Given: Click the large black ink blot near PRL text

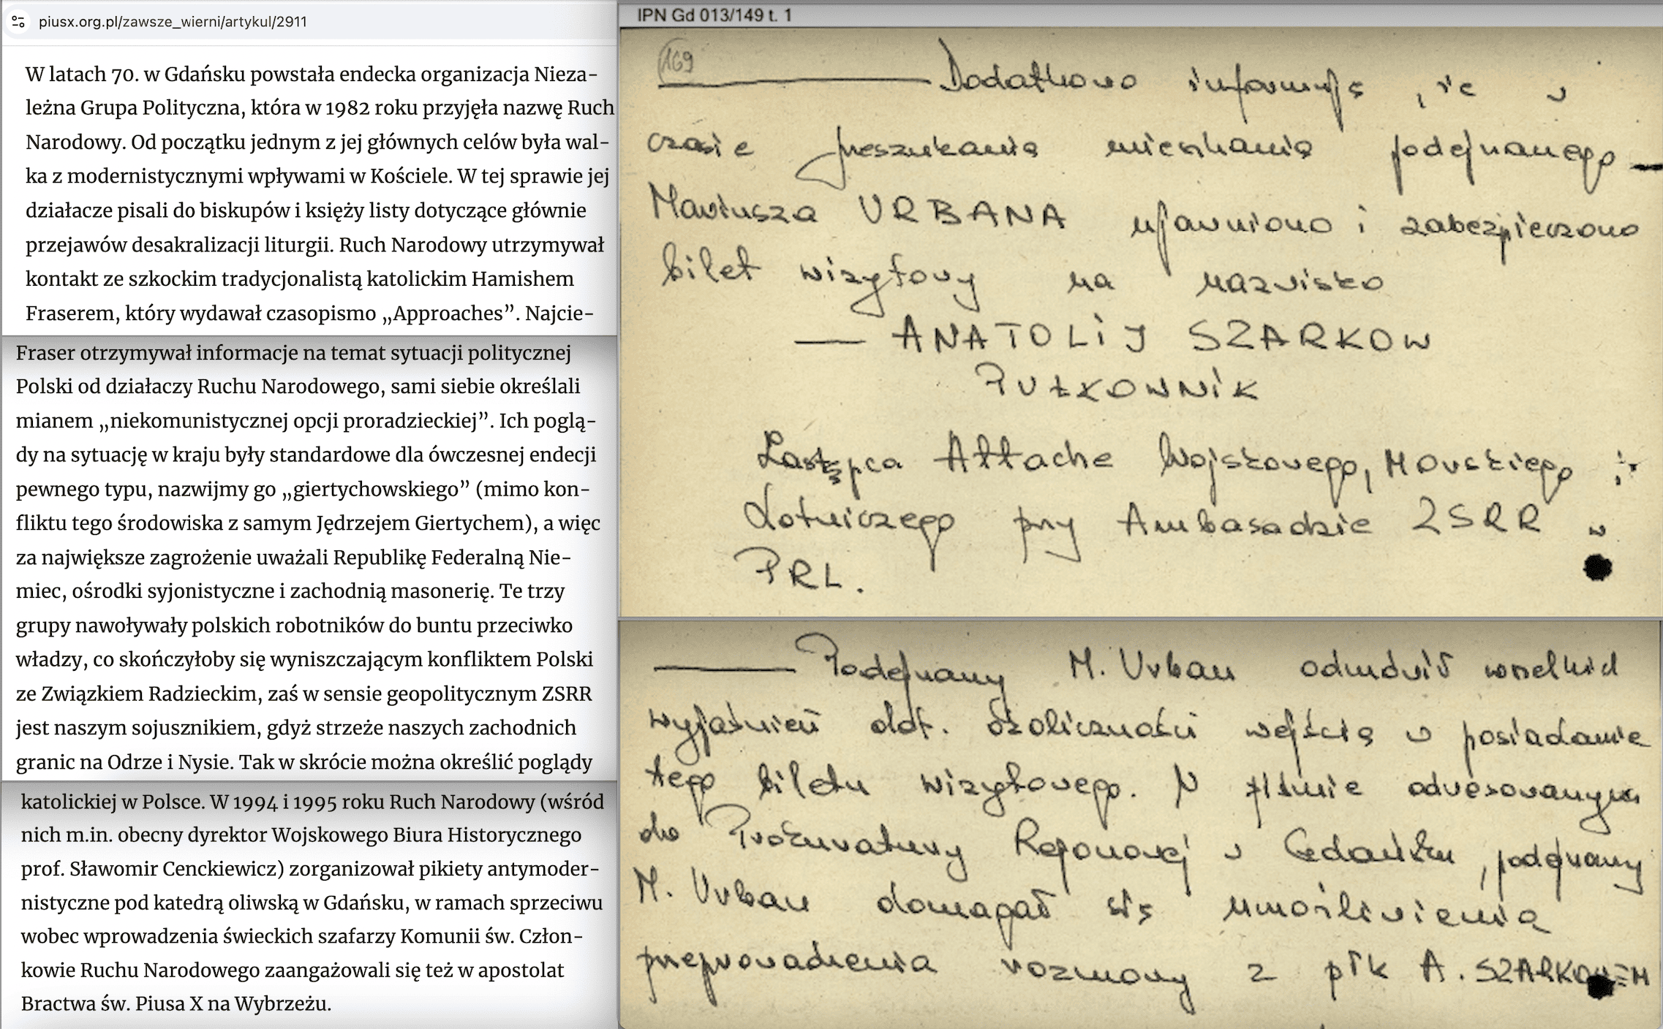Looking at the screenshot, I should click(x=1596, y=568).
